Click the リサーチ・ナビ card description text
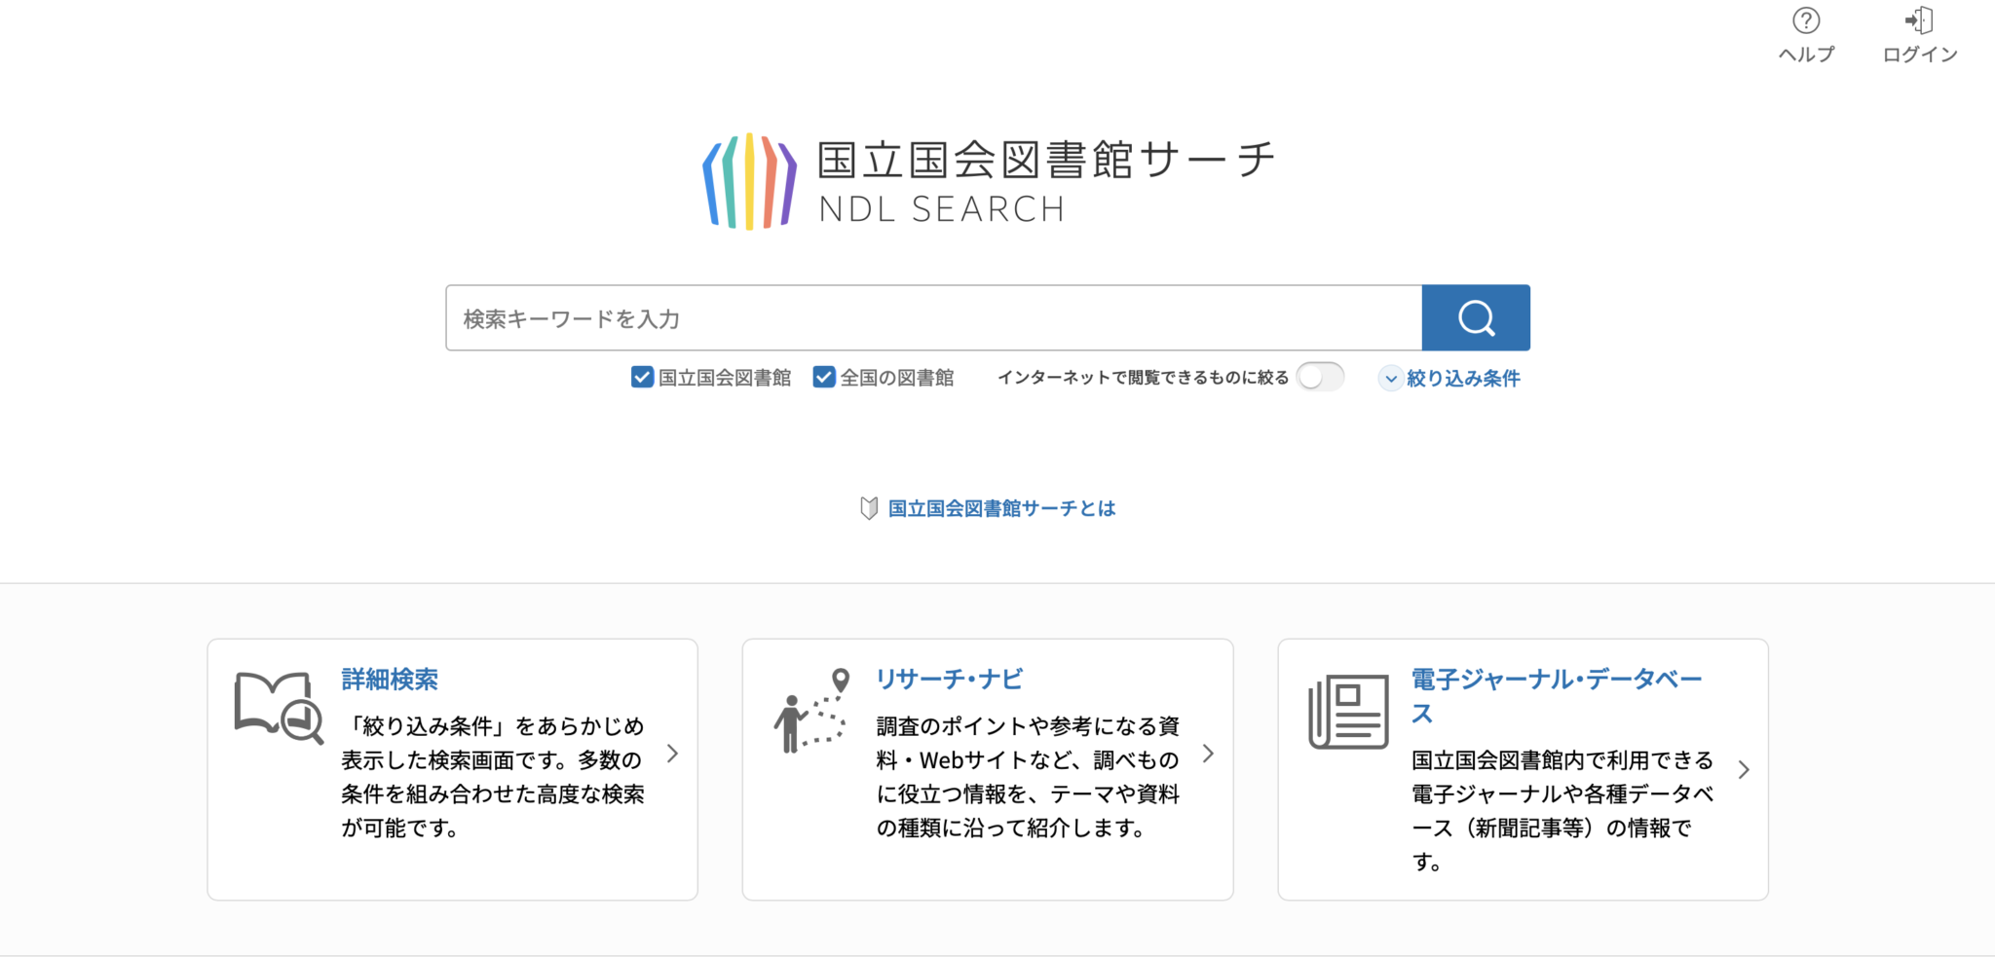Image resolution: width=1995 pixels, height=958 pixels. 1028,777
